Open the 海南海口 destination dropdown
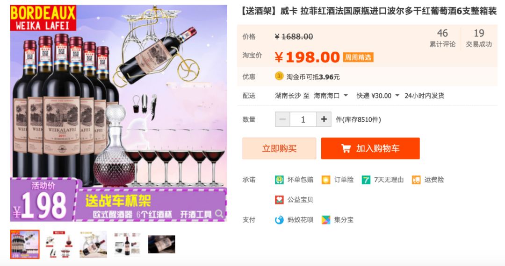505x266 pixels. [x=331, y=96]
